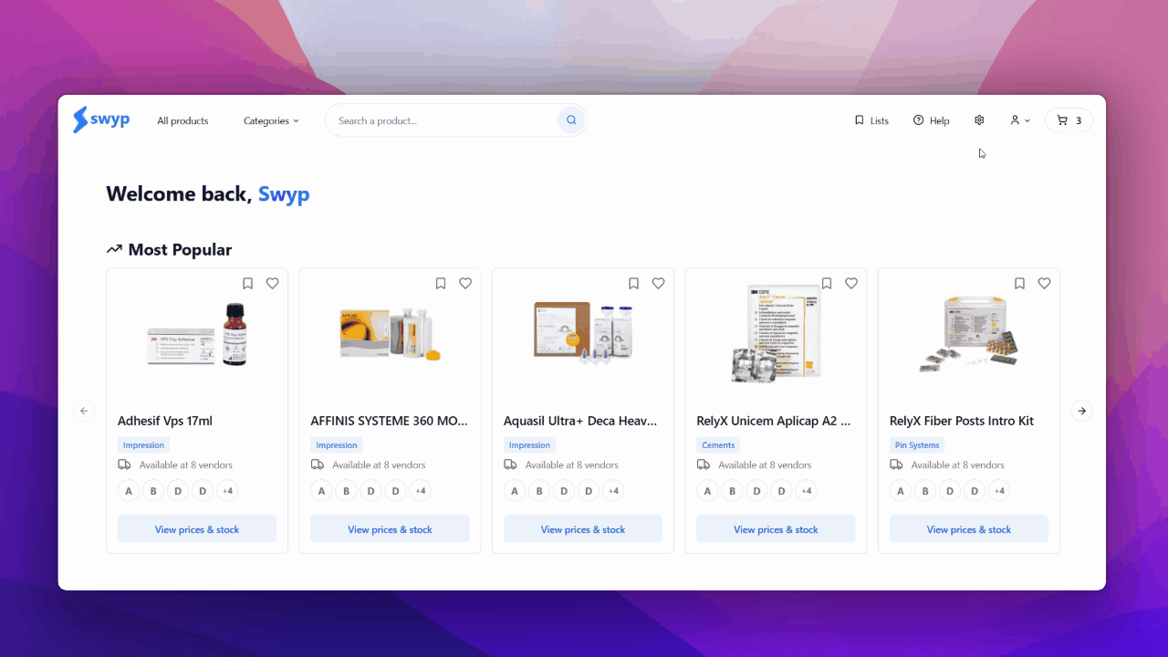
Task: Open RelyX Unicem Aplicap product image
Action: point(777,334)
